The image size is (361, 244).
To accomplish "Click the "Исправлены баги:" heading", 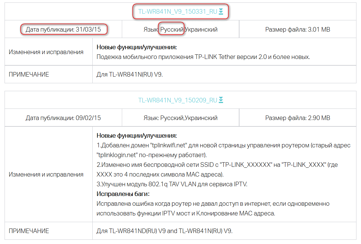I will [123, 194].
